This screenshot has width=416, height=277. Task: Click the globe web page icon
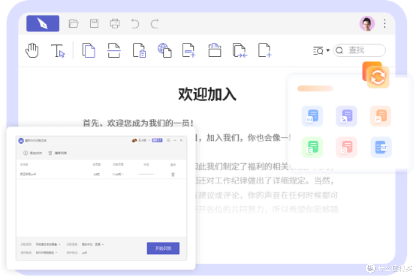[x=164, y=50]
